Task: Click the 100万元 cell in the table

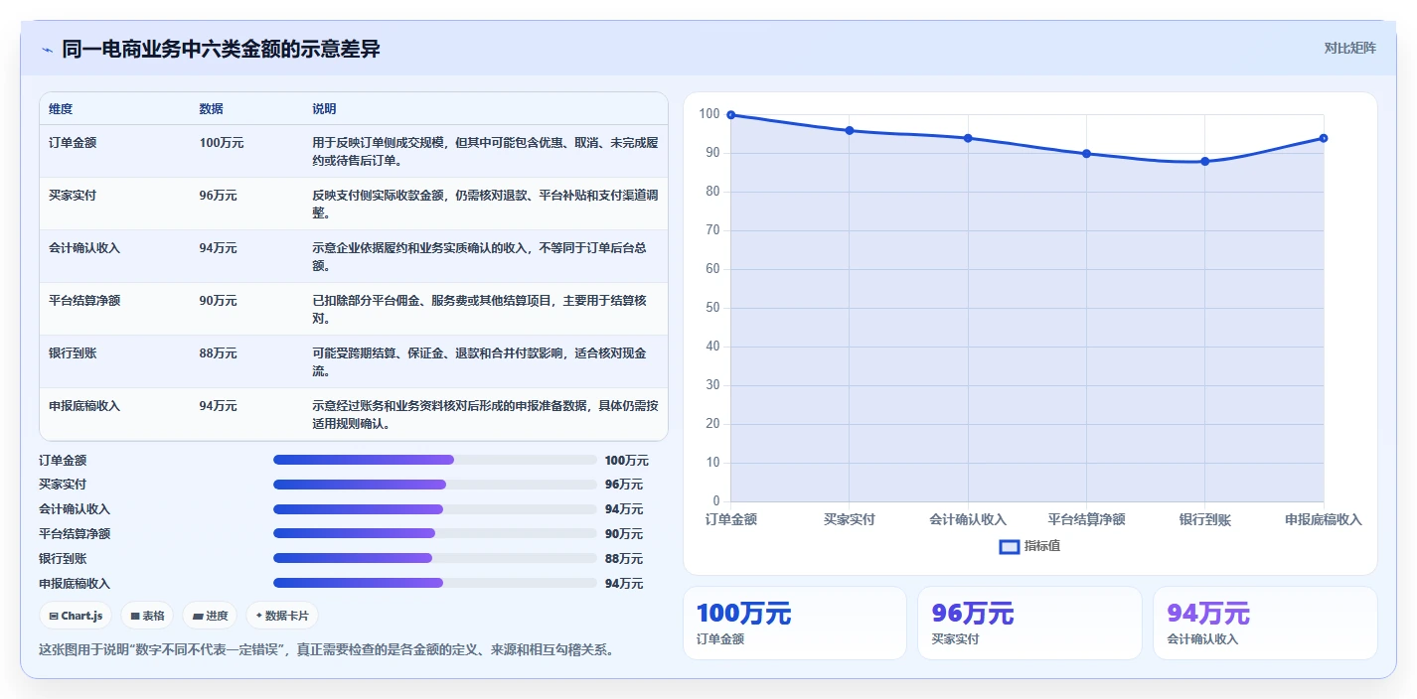Action: 222,143
